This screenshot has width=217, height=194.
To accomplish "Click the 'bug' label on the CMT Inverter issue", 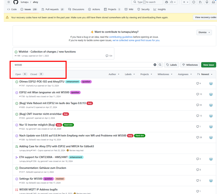I will click(x=66, y=114).
